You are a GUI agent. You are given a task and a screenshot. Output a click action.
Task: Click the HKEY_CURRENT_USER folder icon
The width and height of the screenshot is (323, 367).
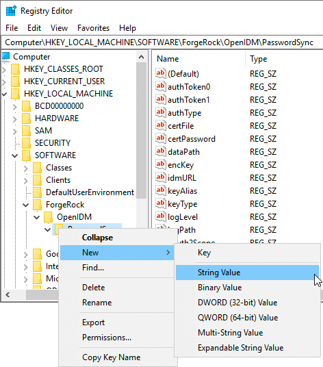[16, 81]
